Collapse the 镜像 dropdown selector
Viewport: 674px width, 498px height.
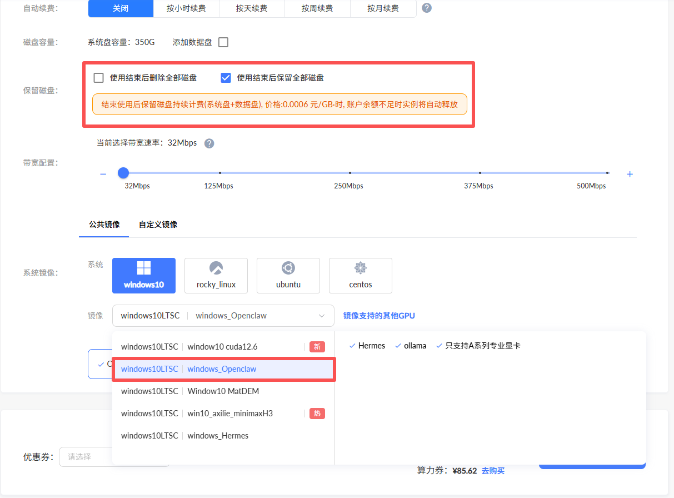tap(223, 316)
